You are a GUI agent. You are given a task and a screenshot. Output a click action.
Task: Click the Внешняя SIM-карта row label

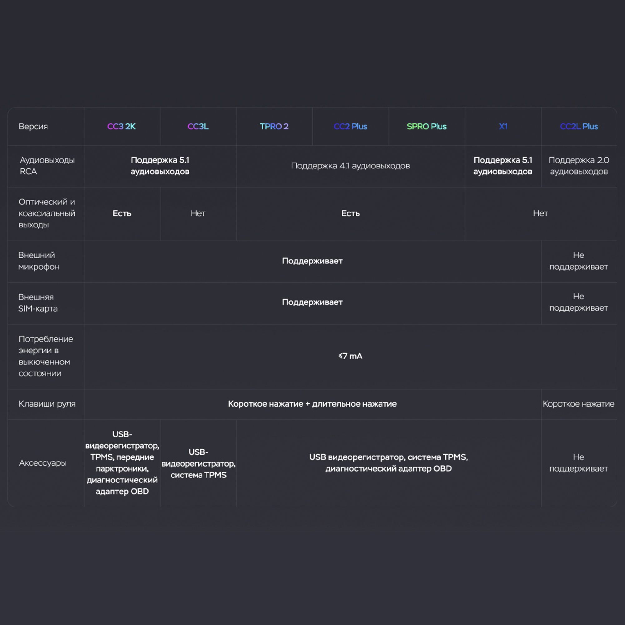[x=38, y=303]
